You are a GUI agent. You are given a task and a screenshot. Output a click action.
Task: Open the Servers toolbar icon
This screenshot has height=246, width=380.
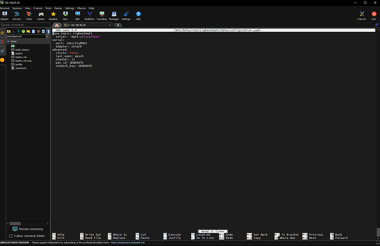click(x=17, y=16)
